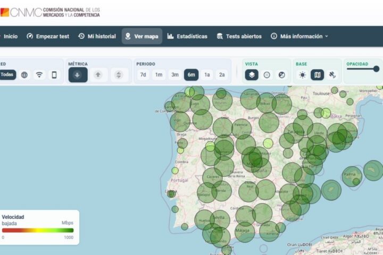Expand the Más información dropdown arrow

coord(326,36)
